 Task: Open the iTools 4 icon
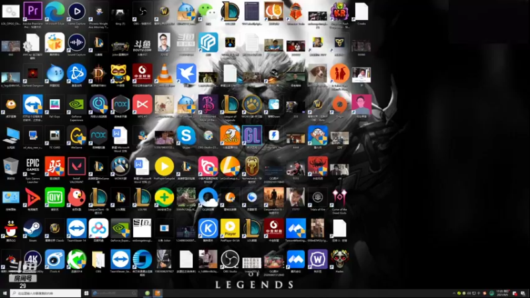point(55,259)
